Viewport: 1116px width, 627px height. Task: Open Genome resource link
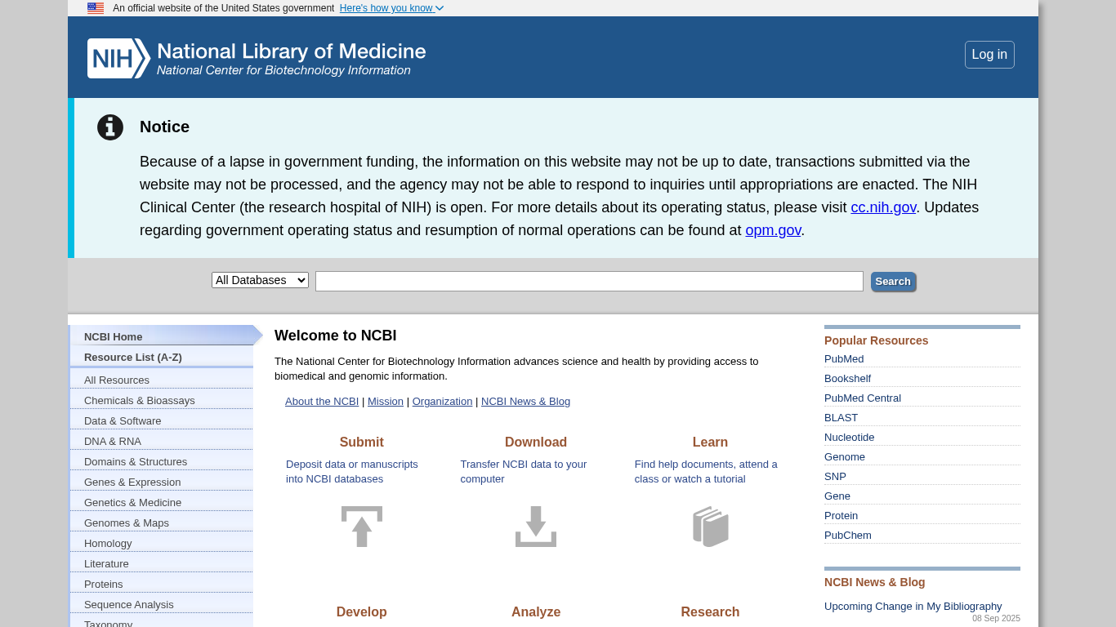(845, 456)
